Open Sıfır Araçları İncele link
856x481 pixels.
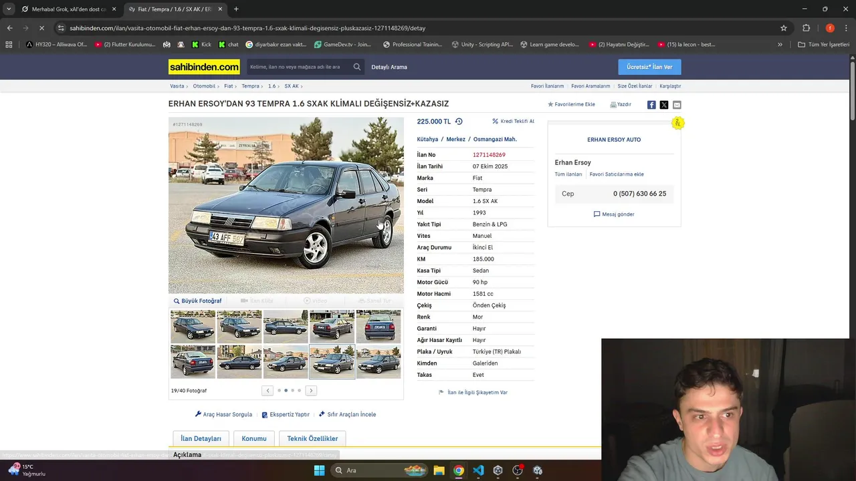point(347,414)
